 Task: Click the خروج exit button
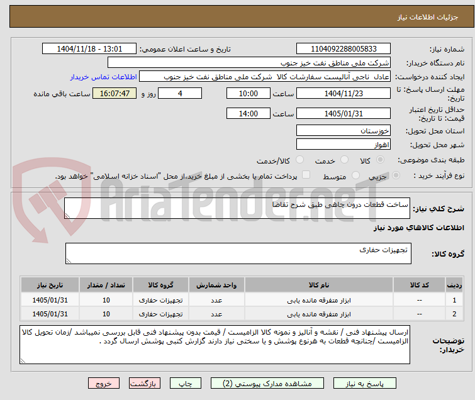[x=104, y=383]
